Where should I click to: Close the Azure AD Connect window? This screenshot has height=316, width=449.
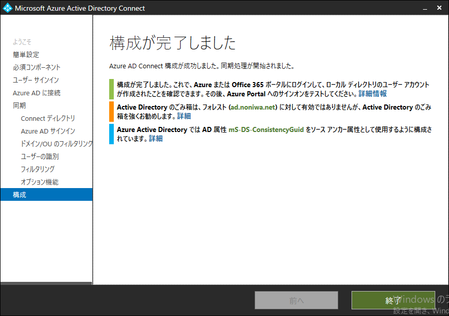439,8
